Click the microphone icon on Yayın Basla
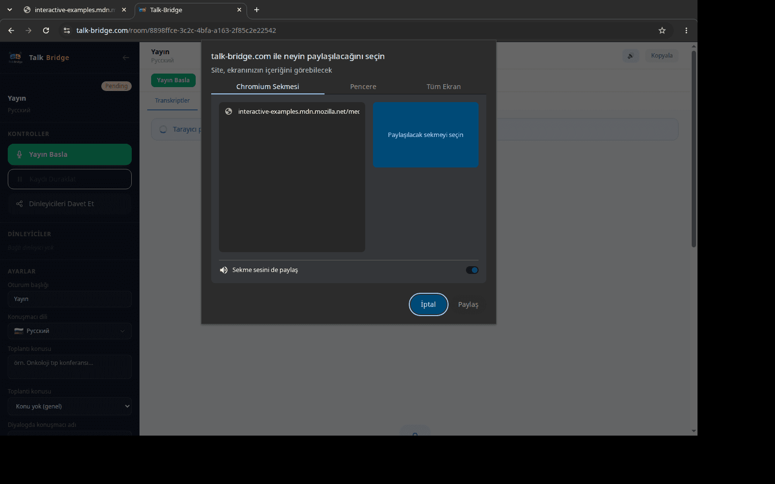The width and height of the screenshot is (775, 484). click(19, 154)
